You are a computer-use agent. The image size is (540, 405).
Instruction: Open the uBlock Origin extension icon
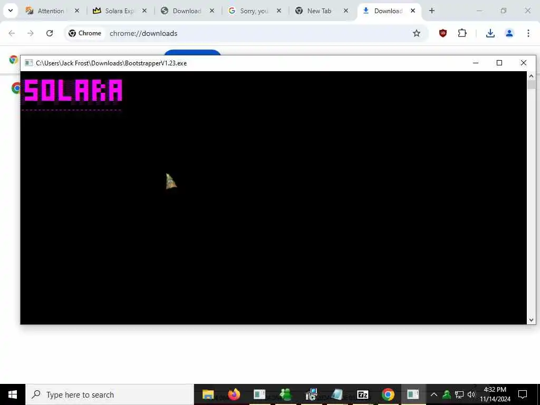[443, 33]
